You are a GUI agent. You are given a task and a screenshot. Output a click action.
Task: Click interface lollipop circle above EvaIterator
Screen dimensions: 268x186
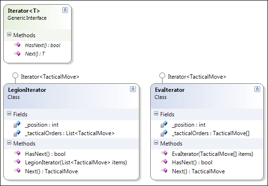point(162,75)
